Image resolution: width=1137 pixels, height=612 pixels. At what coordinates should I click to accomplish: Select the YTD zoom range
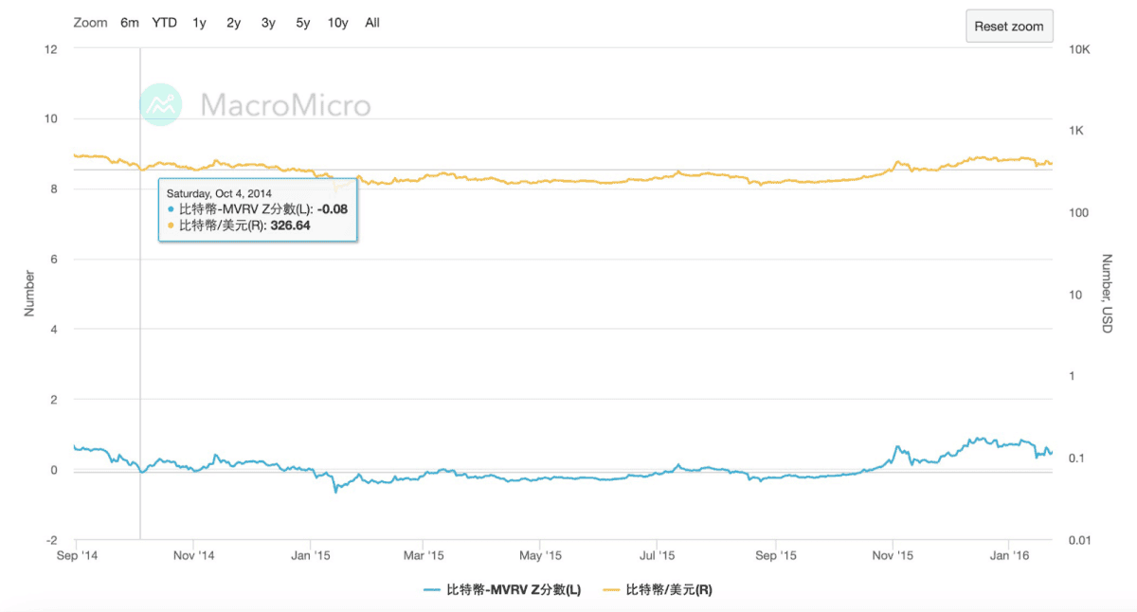pyautogui.click(x=163, y=22)
